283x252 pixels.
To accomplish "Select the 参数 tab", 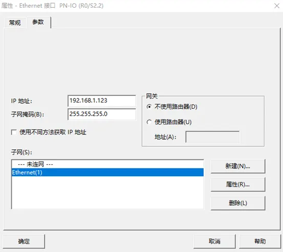I will click(x=38, y=22).
